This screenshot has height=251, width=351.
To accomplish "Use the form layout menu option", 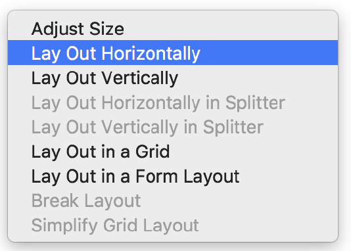I will [x=173, y=176].
